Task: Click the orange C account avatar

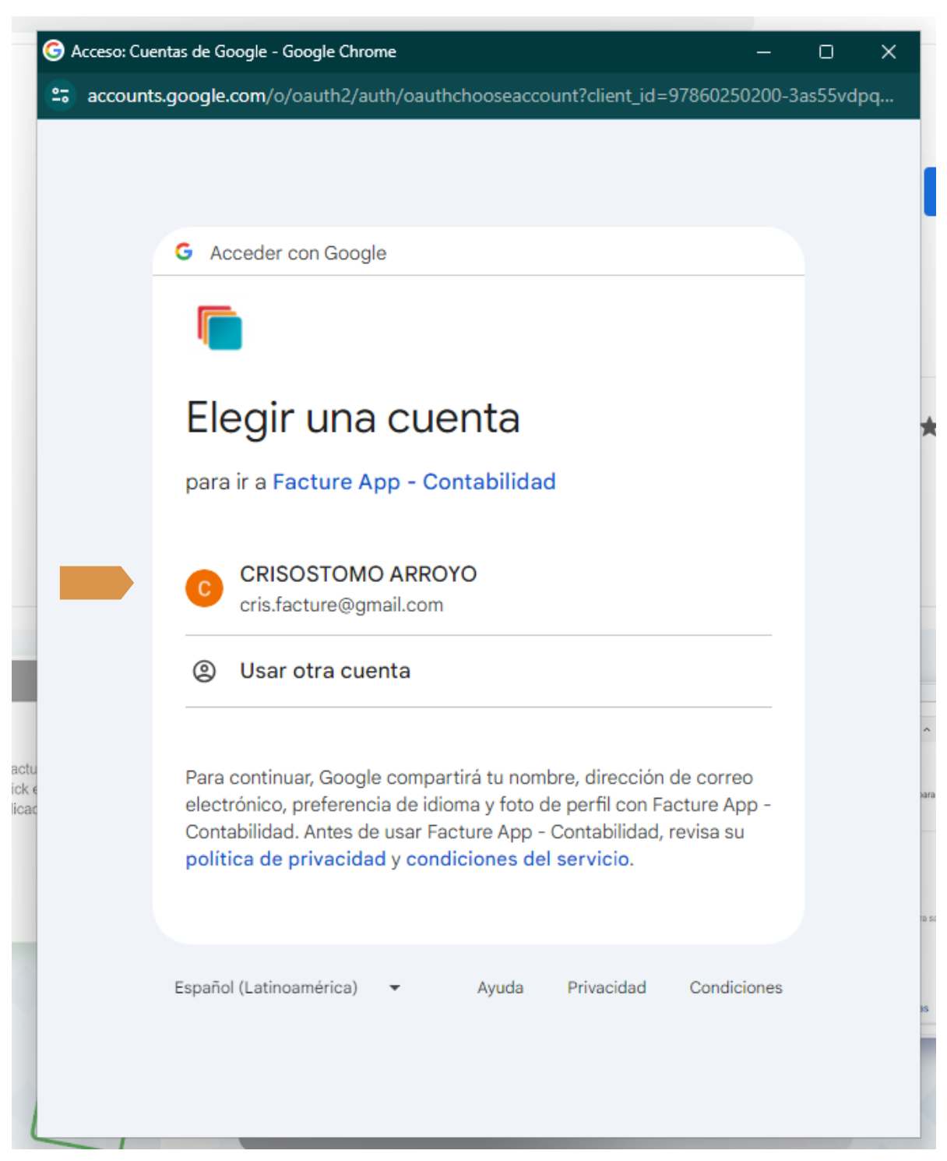Action: click(x=204, y=588)
